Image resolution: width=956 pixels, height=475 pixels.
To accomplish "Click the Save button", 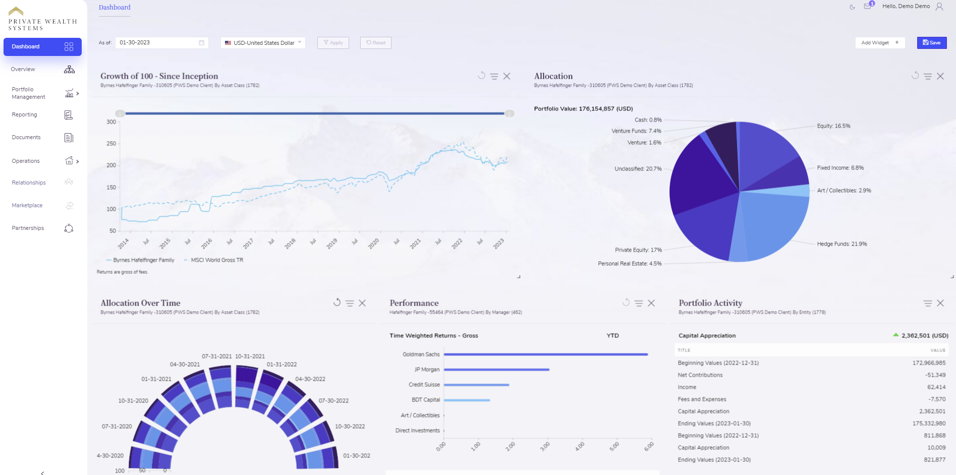I will tap(931, 43).
